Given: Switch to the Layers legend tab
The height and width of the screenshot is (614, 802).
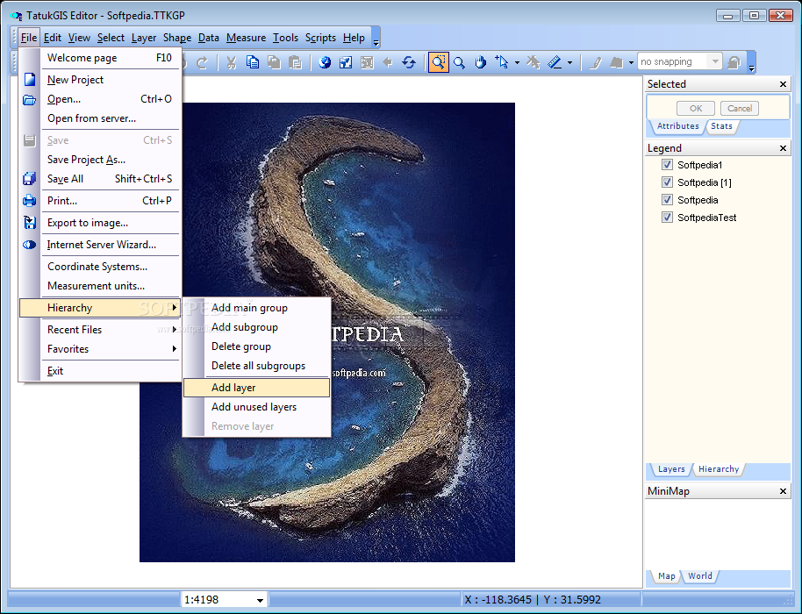Looking at the screenshot, I should pos(671,468).
